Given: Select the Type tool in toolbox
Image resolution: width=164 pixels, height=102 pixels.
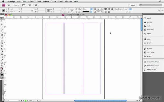Looking at the screenshot, I should [x=2, y=27].
